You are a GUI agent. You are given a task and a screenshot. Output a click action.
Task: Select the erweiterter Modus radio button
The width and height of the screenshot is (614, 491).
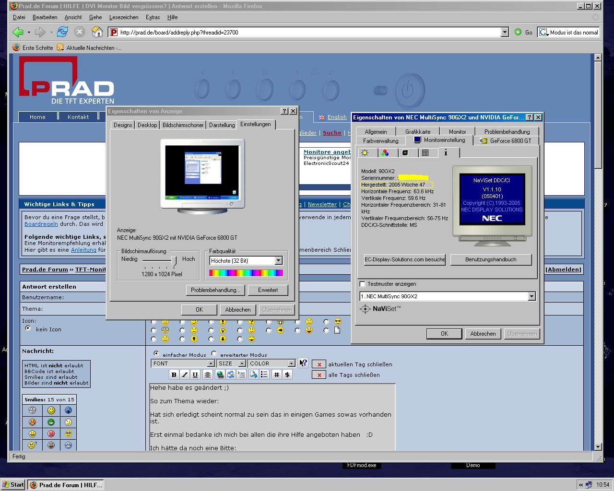coord(214,354)
